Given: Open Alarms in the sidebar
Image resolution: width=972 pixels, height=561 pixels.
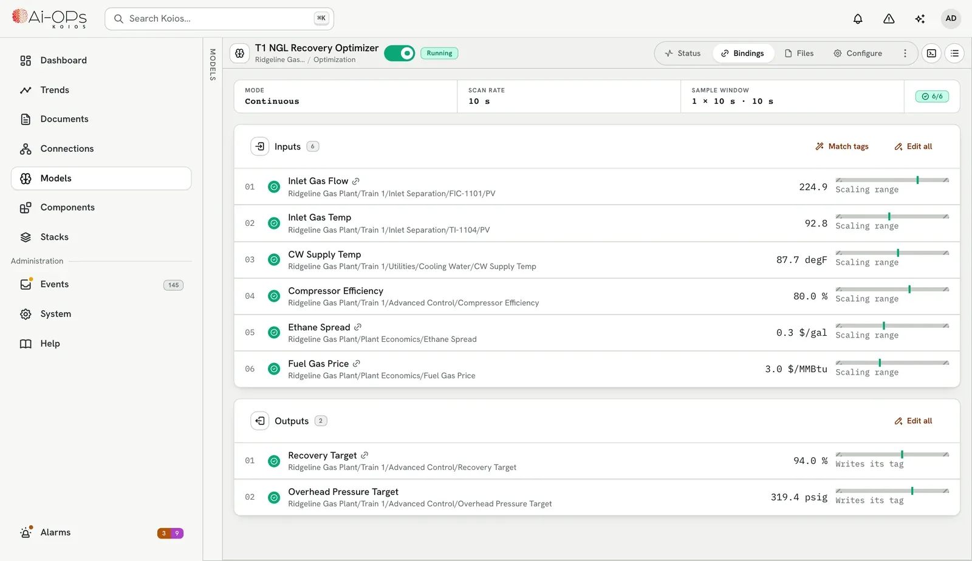Looking at the screenshot, I should point(101,532).
